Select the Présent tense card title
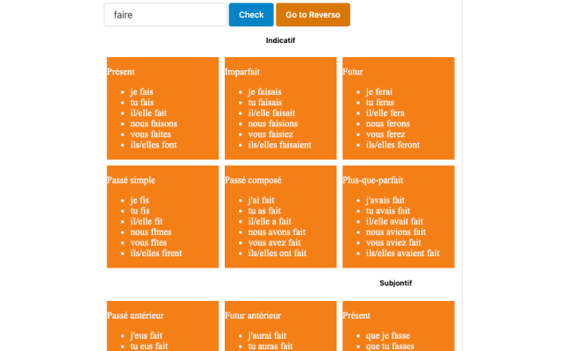This screenshot has width=562, height=351. 120,72
